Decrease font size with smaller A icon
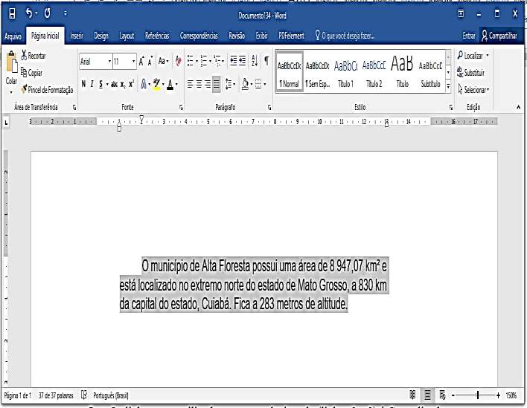 150,62
